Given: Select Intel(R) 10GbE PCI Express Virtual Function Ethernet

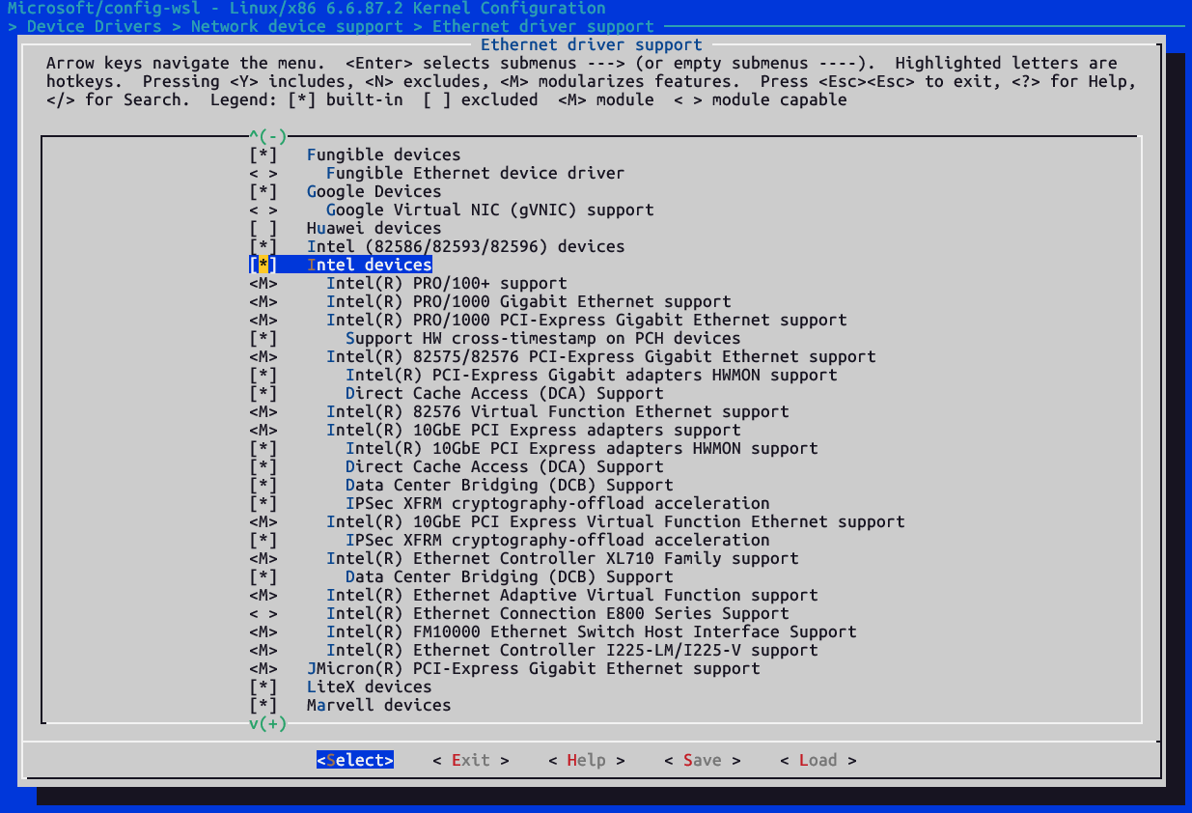Looking at the screenshot, I should pyautogui.click(x=616, y=521).
